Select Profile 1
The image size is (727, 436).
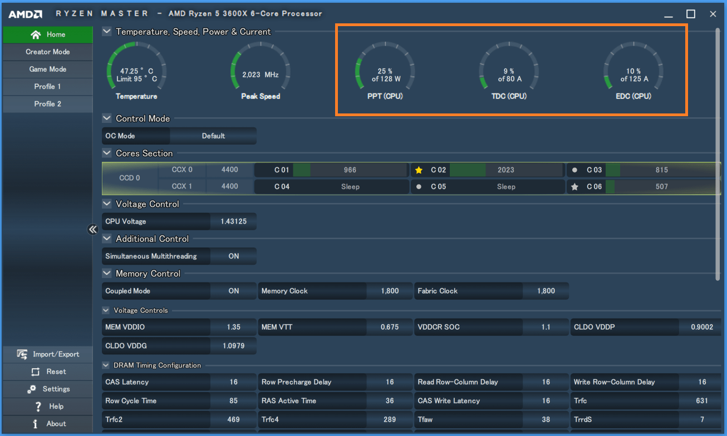coord(47,87)
